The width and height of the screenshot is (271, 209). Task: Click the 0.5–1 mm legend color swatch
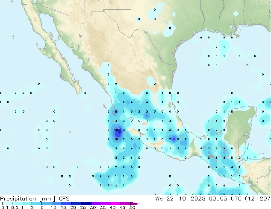click(17, 203)
